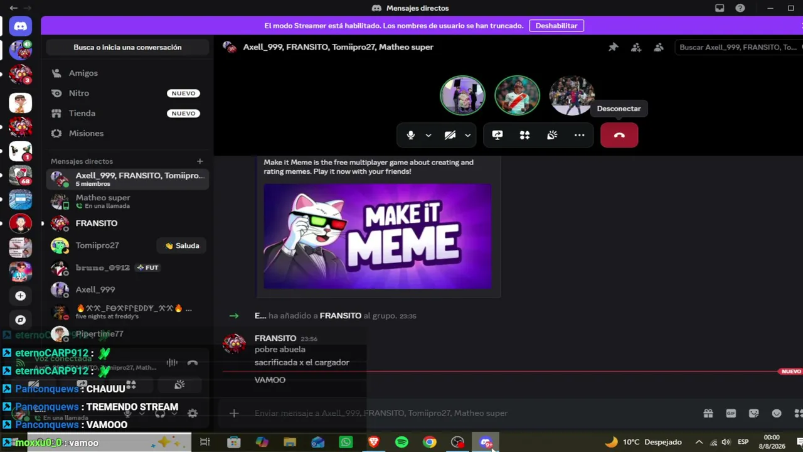803x452 pixels.
Task: Open the GIF picker
Action: click(731, 413)
